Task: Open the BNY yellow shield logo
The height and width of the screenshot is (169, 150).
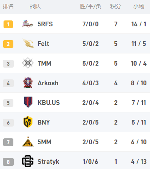Action: pos(28,122)
